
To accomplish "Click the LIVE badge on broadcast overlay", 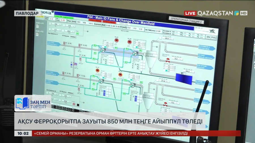I will pos(190,13).
